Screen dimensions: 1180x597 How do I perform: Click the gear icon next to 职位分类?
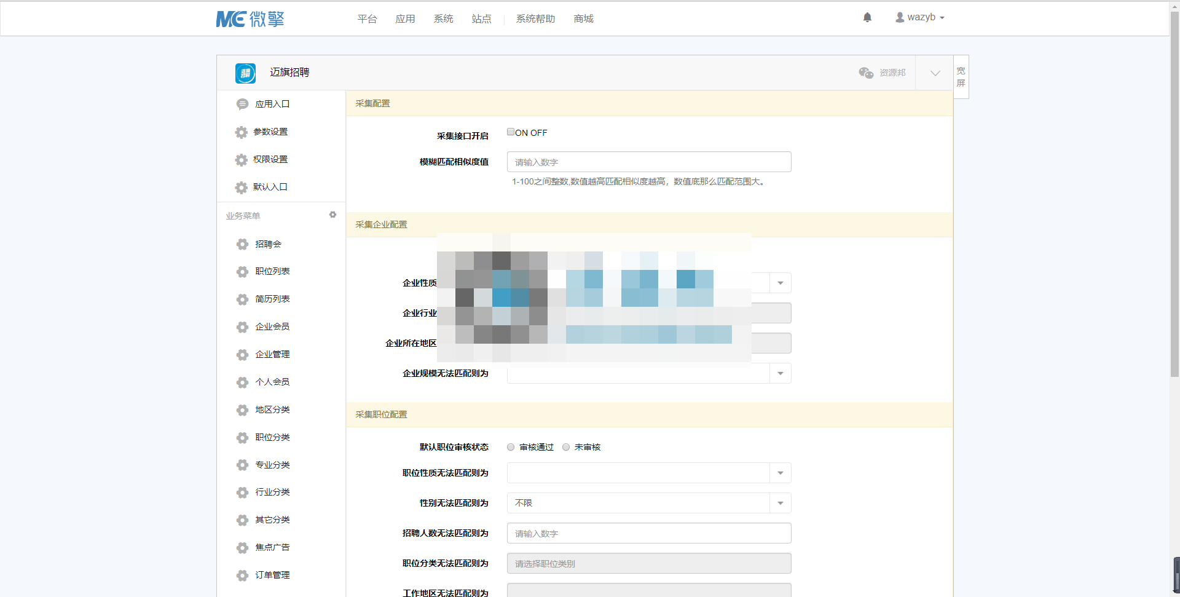coord(242,438)
